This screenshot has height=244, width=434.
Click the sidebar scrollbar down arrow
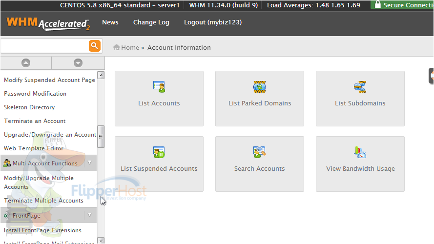point(101,241)
